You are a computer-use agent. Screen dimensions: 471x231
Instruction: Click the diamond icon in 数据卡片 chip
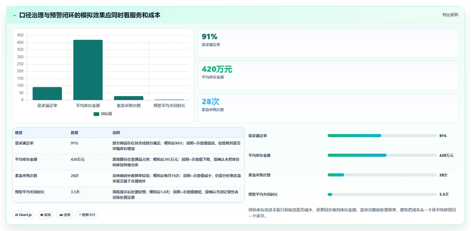(x=80, y=215)
